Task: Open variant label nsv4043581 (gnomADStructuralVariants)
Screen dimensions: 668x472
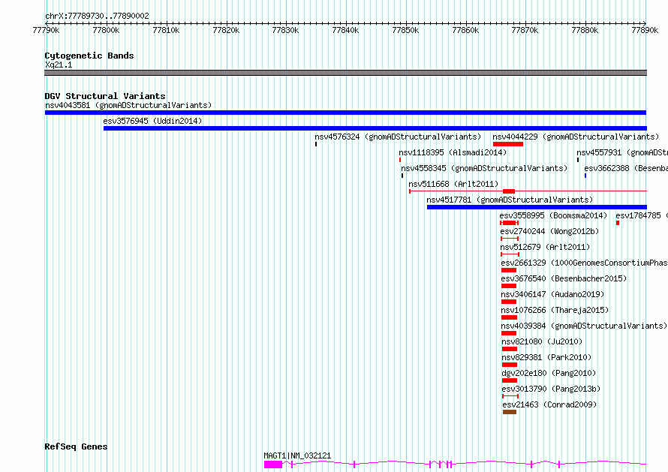Action: point(128,105)
